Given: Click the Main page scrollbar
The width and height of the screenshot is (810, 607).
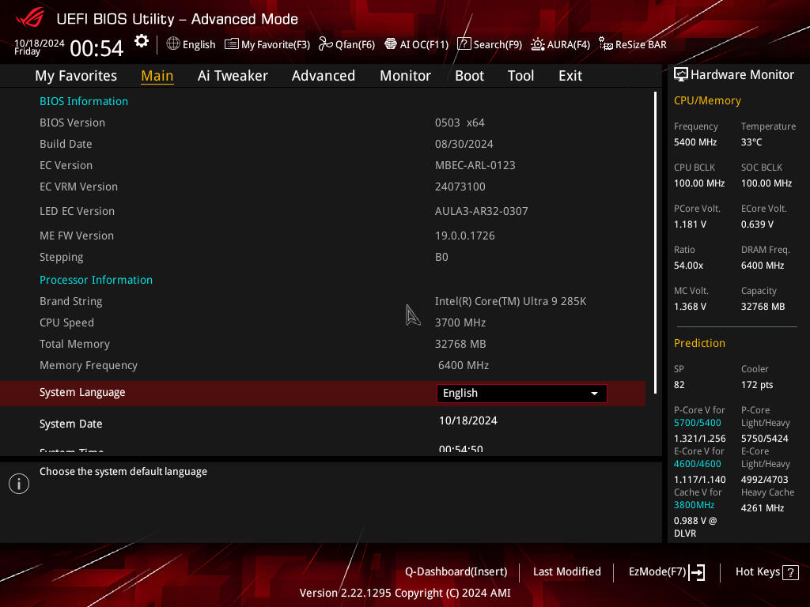Looking at the screenshot, I should click(655, 243).
